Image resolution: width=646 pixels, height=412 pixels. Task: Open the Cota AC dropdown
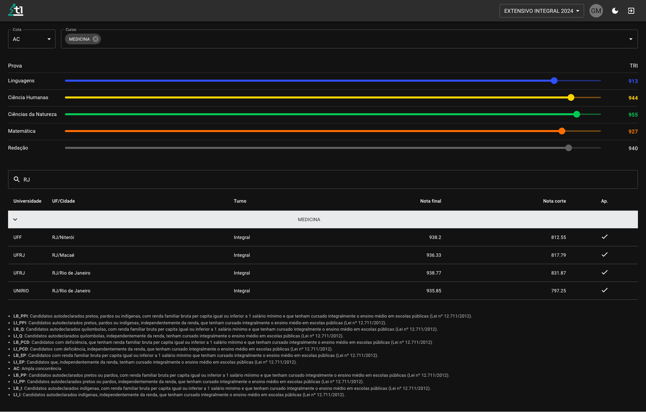pos(32,39)
